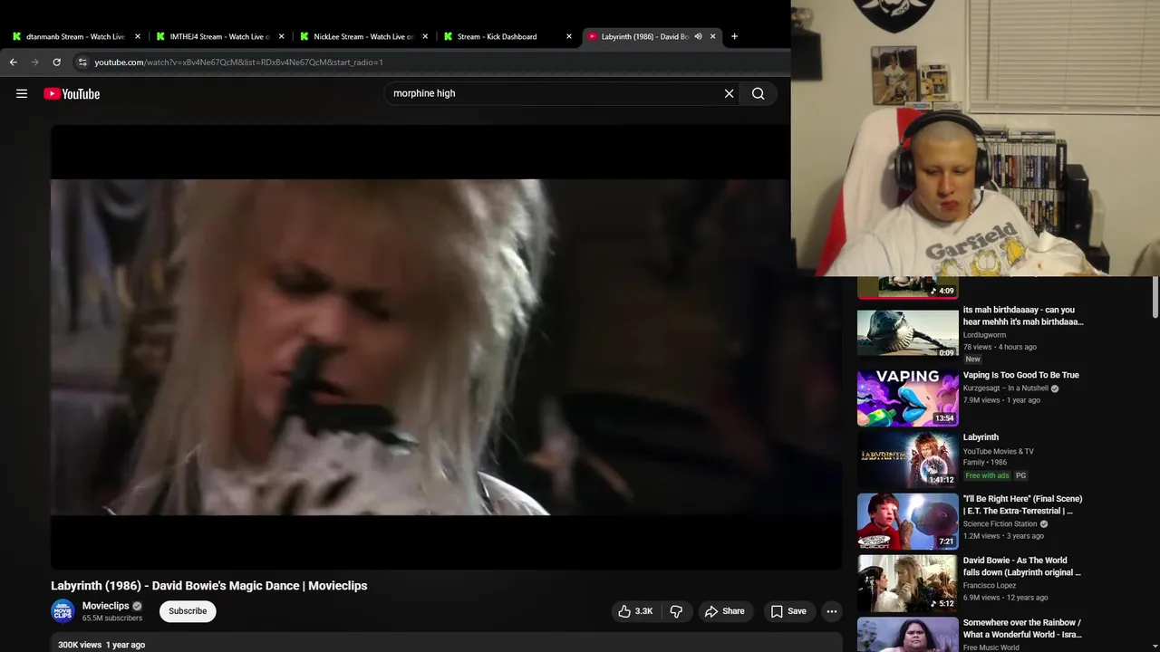The height and width of the screenshot is (652, 1160).
Task: Open 'David Bowie - As The World falls down' title
Action: tap(1021, 566)
